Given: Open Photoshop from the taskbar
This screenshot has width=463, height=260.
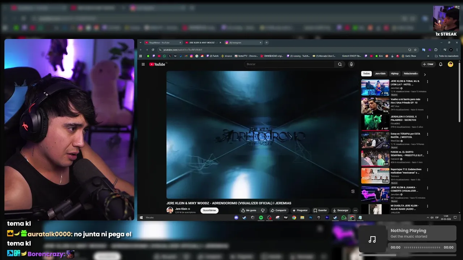Looking at the screenshot, I should click(x=310, y=217).
